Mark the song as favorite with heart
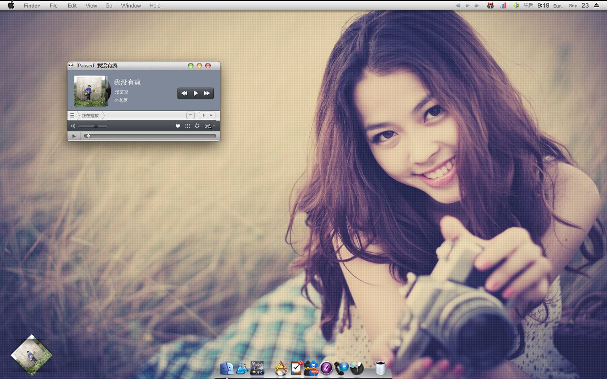Viewport: 607px width, 379px height. coord(178,126)
